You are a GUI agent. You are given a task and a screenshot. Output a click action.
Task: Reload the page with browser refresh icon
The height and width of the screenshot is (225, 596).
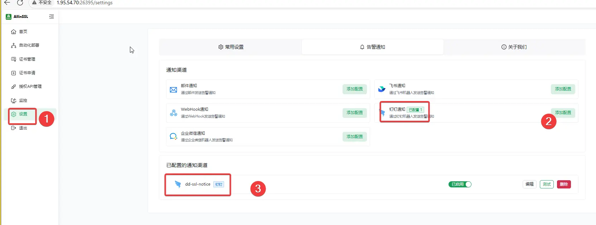click(x=20, y=3)
